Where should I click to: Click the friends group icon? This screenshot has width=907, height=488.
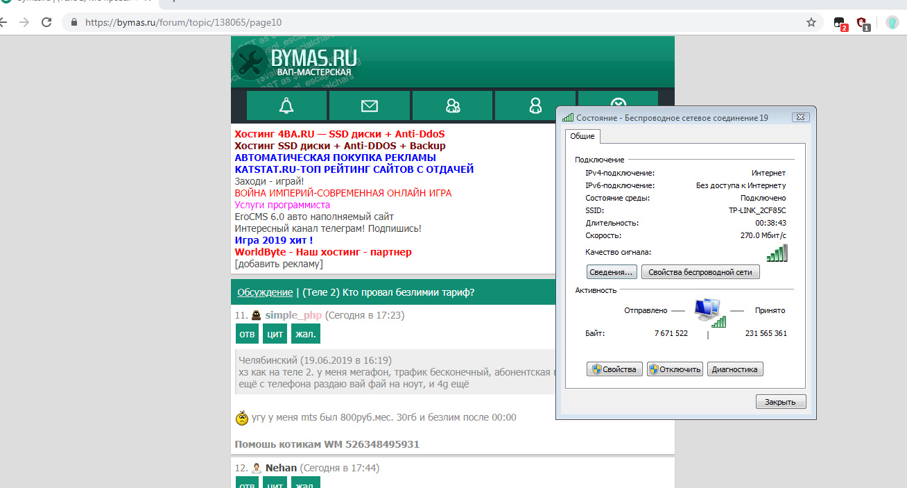(452, 106)
